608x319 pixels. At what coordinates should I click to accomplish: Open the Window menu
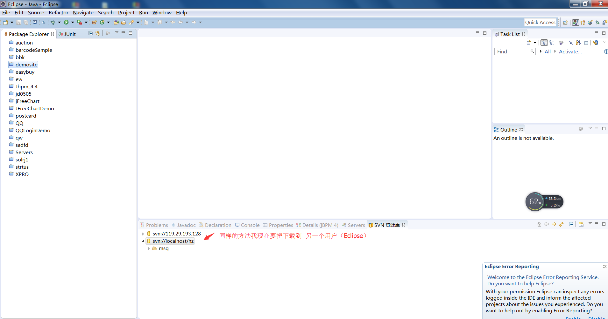162,13
